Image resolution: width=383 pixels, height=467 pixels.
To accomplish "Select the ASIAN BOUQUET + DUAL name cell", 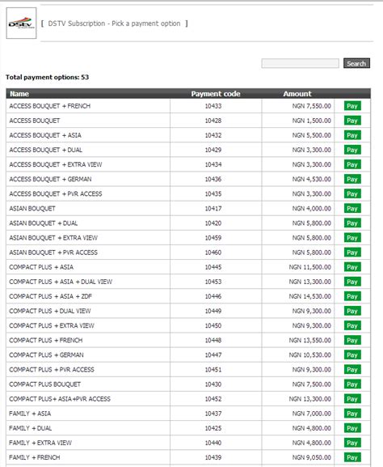I will [x=88, y=223].
